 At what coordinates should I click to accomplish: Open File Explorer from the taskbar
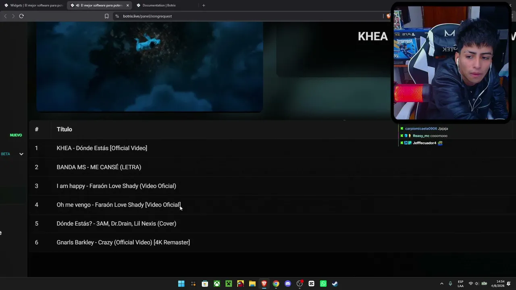coord(252,284)
